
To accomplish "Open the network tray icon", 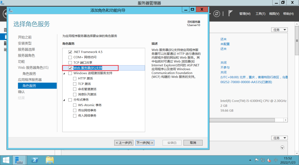I will coord(263,160).
